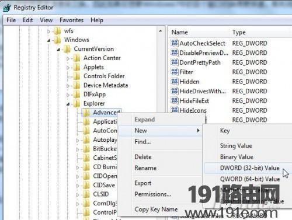Collapse the CurrentVersion tree node

point(58,50)
